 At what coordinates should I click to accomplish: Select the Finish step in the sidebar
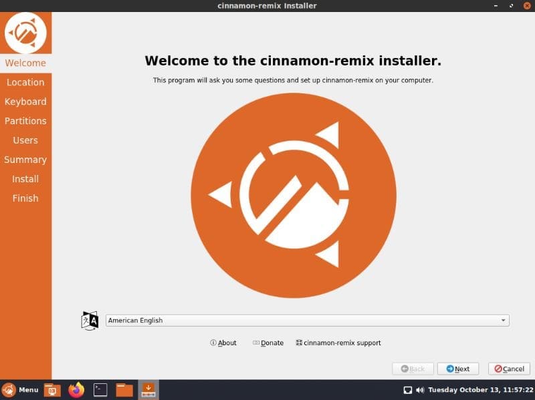[x=25, y=198]
